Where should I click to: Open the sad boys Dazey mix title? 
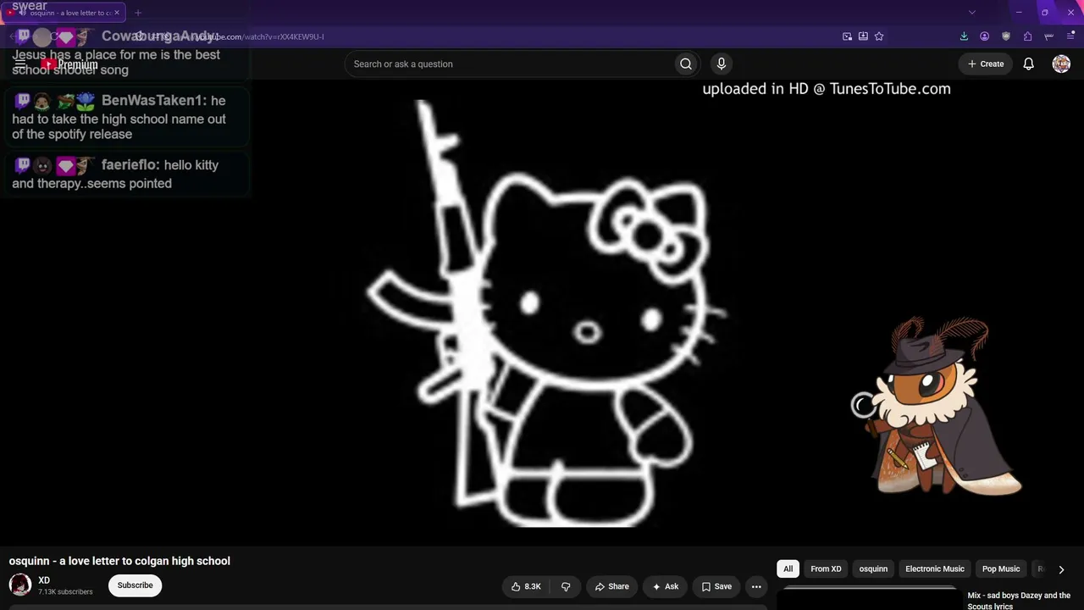coord(1020,601)
